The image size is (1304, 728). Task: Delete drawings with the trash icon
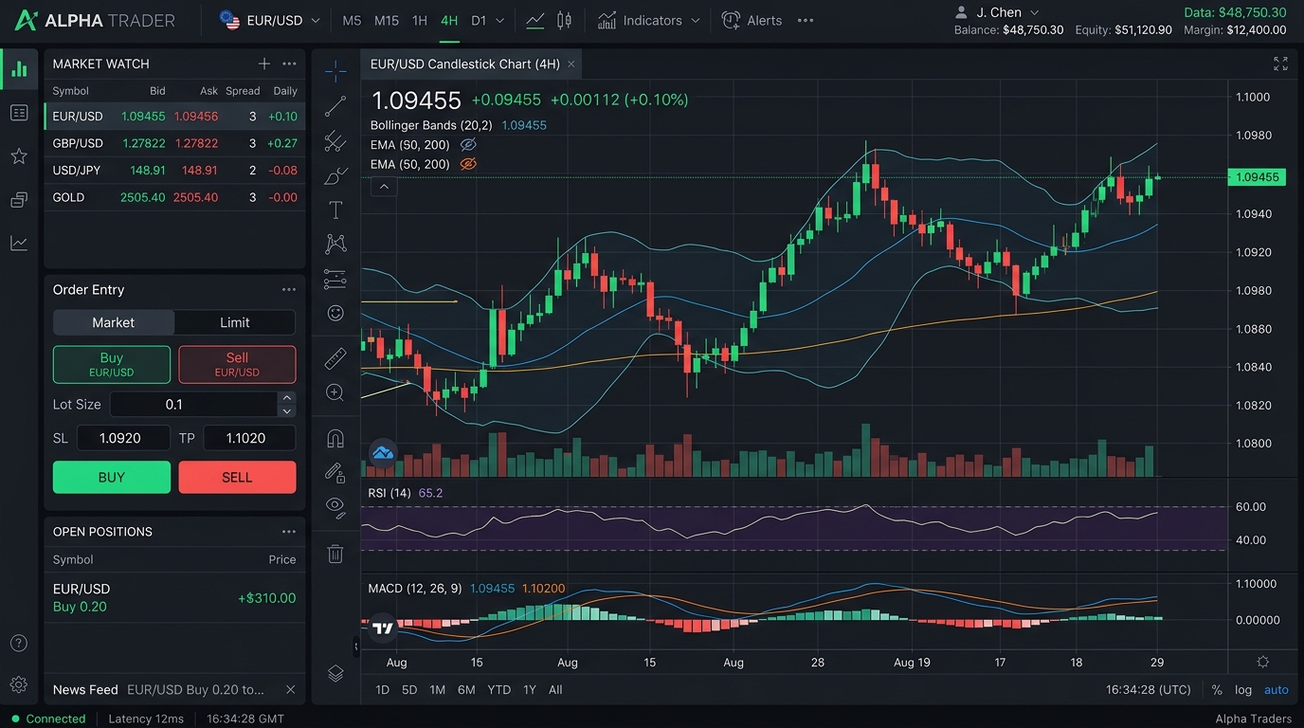click(x=335, y=554)
